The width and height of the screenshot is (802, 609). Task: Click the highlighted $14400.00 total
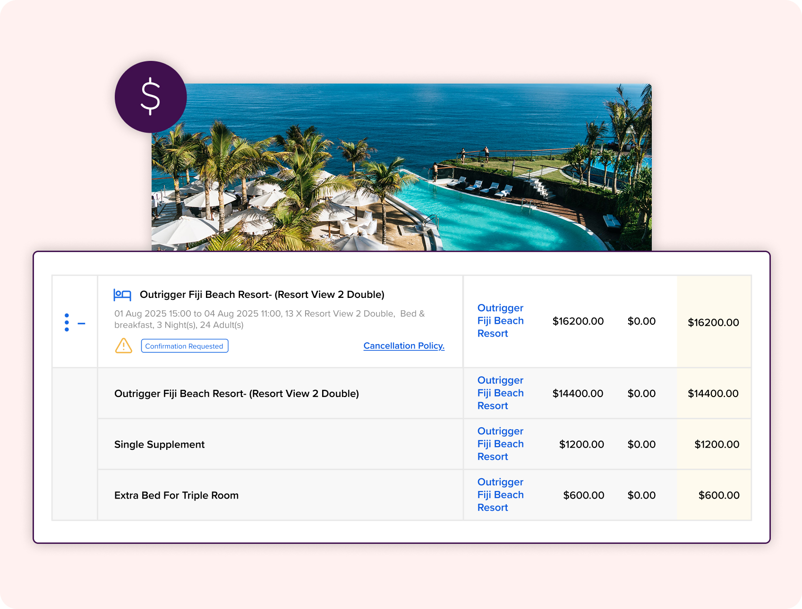point(713,393)
